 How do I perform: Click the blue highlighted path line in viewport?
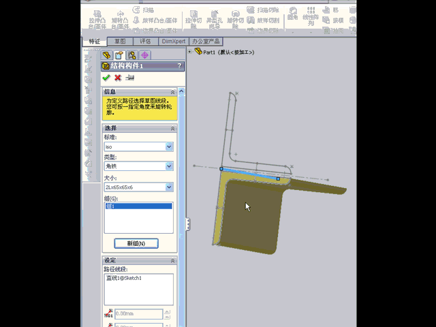tap(250, 174)
